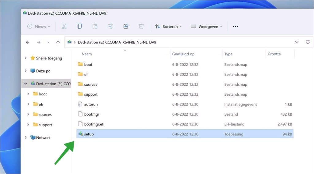Click the '1 kB' size of autorun
The height and width of the screenshot is (174, 314).
tap(288, 104)
